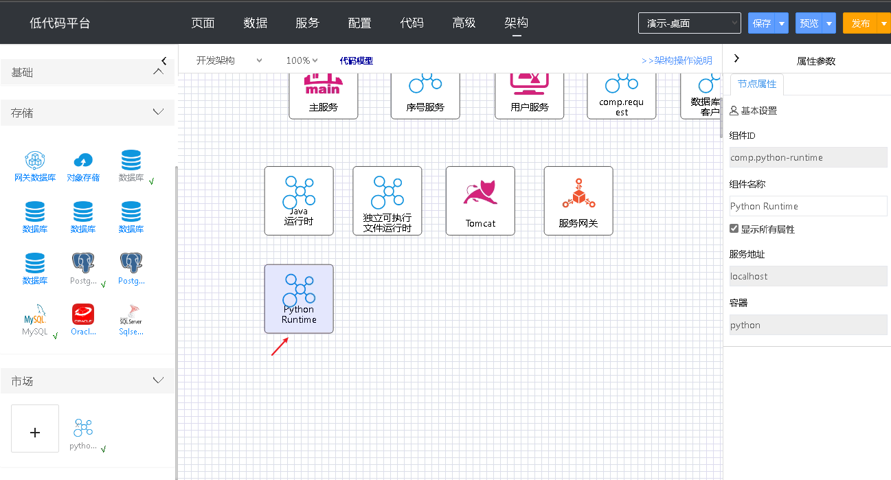Open the 代码模型 link
This screenshot has width=891, height=480.
(x=357, y=60)
